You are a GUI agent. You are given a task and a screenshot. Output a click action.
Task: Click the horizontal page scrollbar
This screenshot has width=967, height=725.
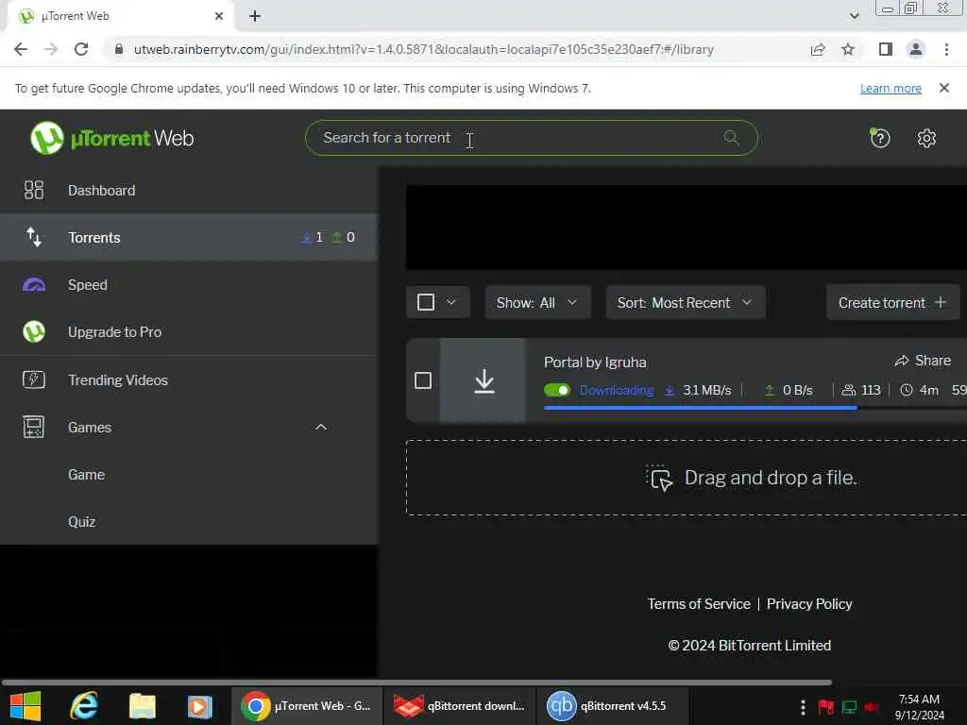pyautogui.click(x=416, y=682)
